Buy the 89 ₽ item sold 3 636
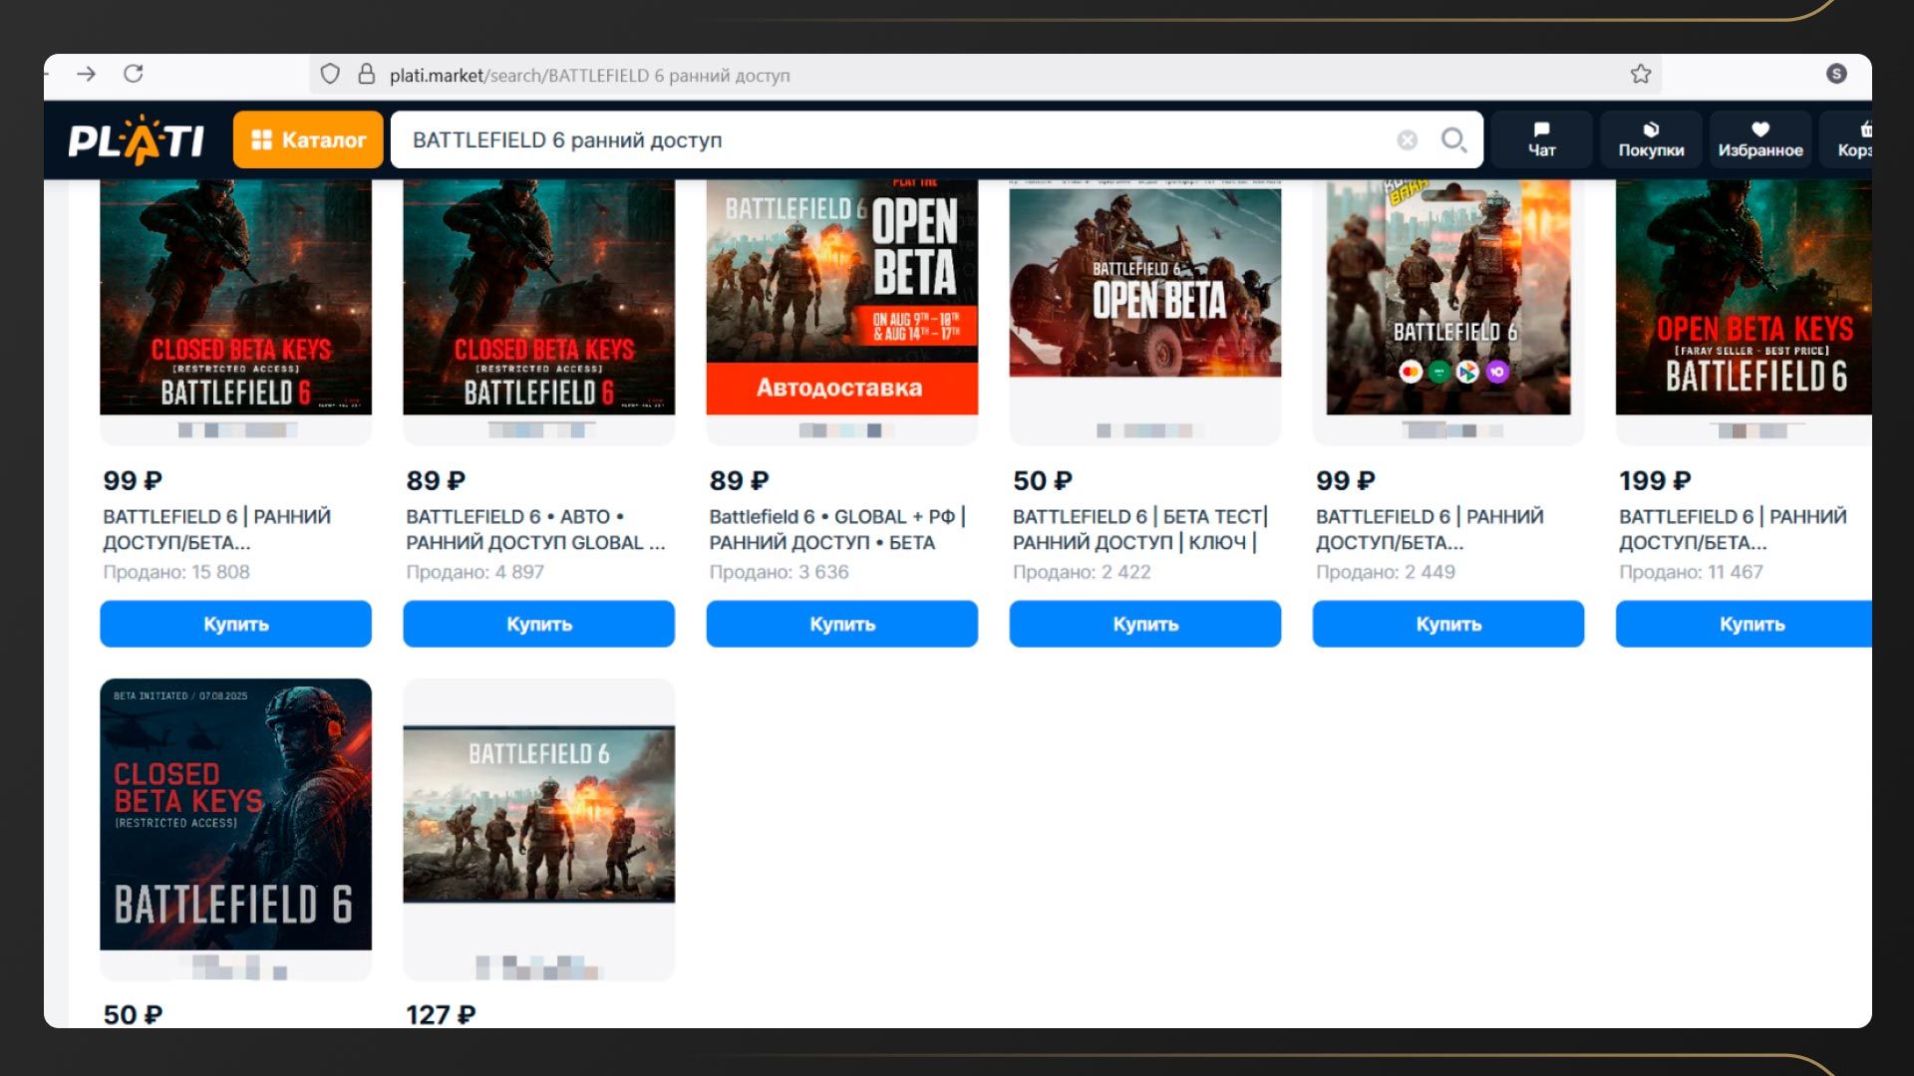1914x1076 pixels. pyautogui.click(x=841, y=624)
